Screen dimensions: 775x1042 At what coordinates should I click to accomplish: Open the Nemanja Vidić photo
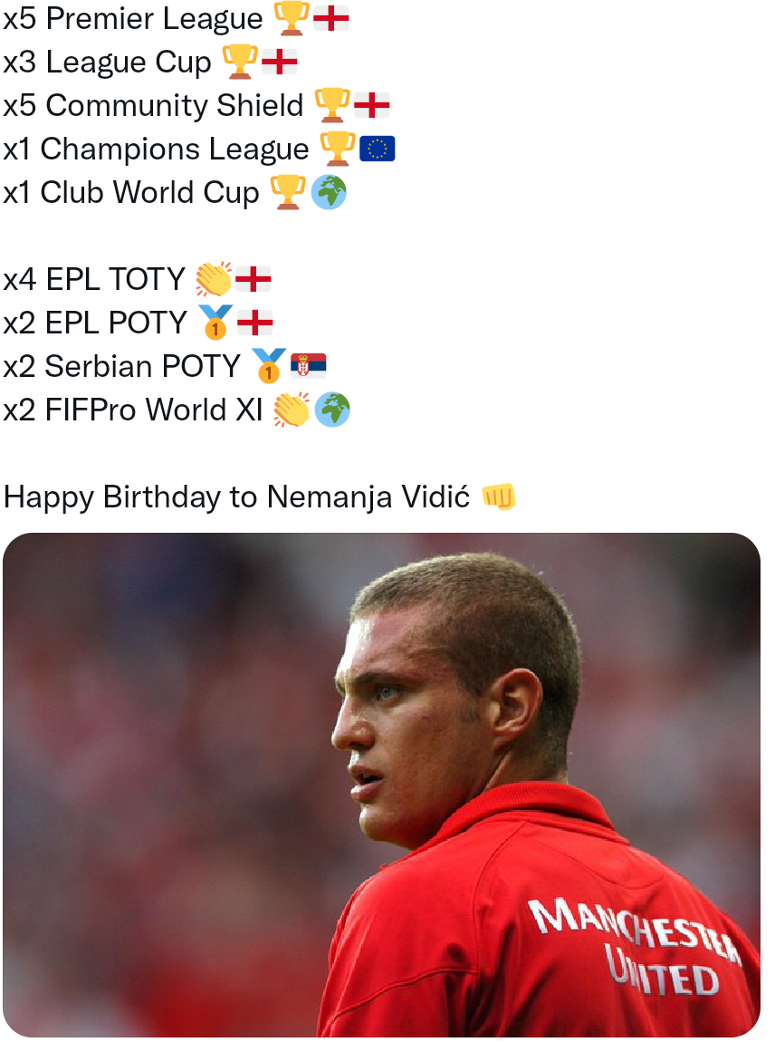pos(381,785)
